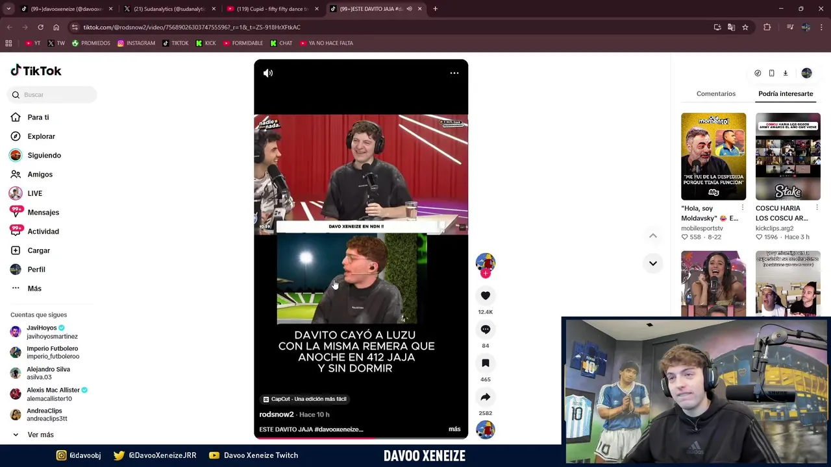Open options for the Moldavsky recommended video
The width and height of the screenshot is (831, 467).
tap(743, 208)
